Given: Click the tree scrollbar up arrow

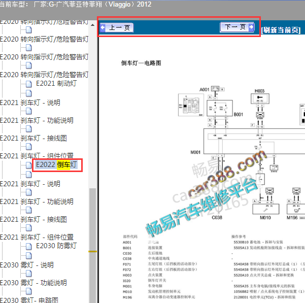Looking at the screenshot, I should [x=92, y=25].
